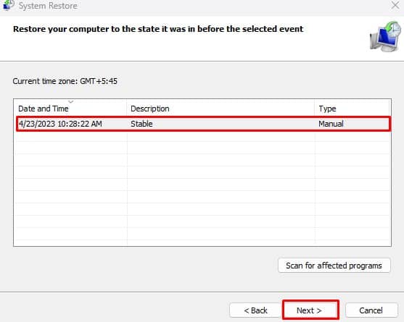
Task: Sort by Date and Time column header
Action: pyautogui.click(x=70, y=109)
